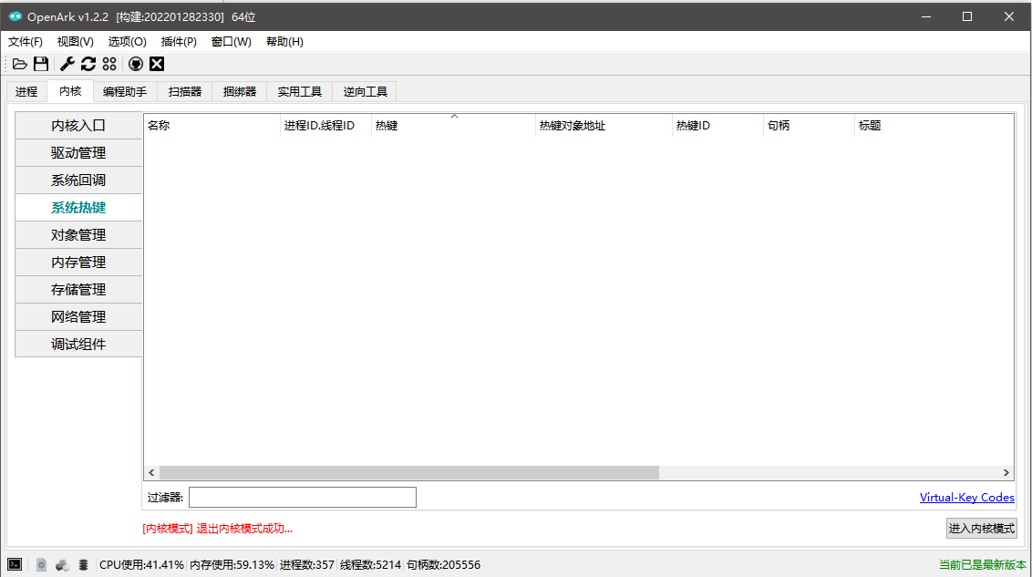The image size is (1032, 577).
Task: Click the save floppy disk icon
Action: point(41,64)
